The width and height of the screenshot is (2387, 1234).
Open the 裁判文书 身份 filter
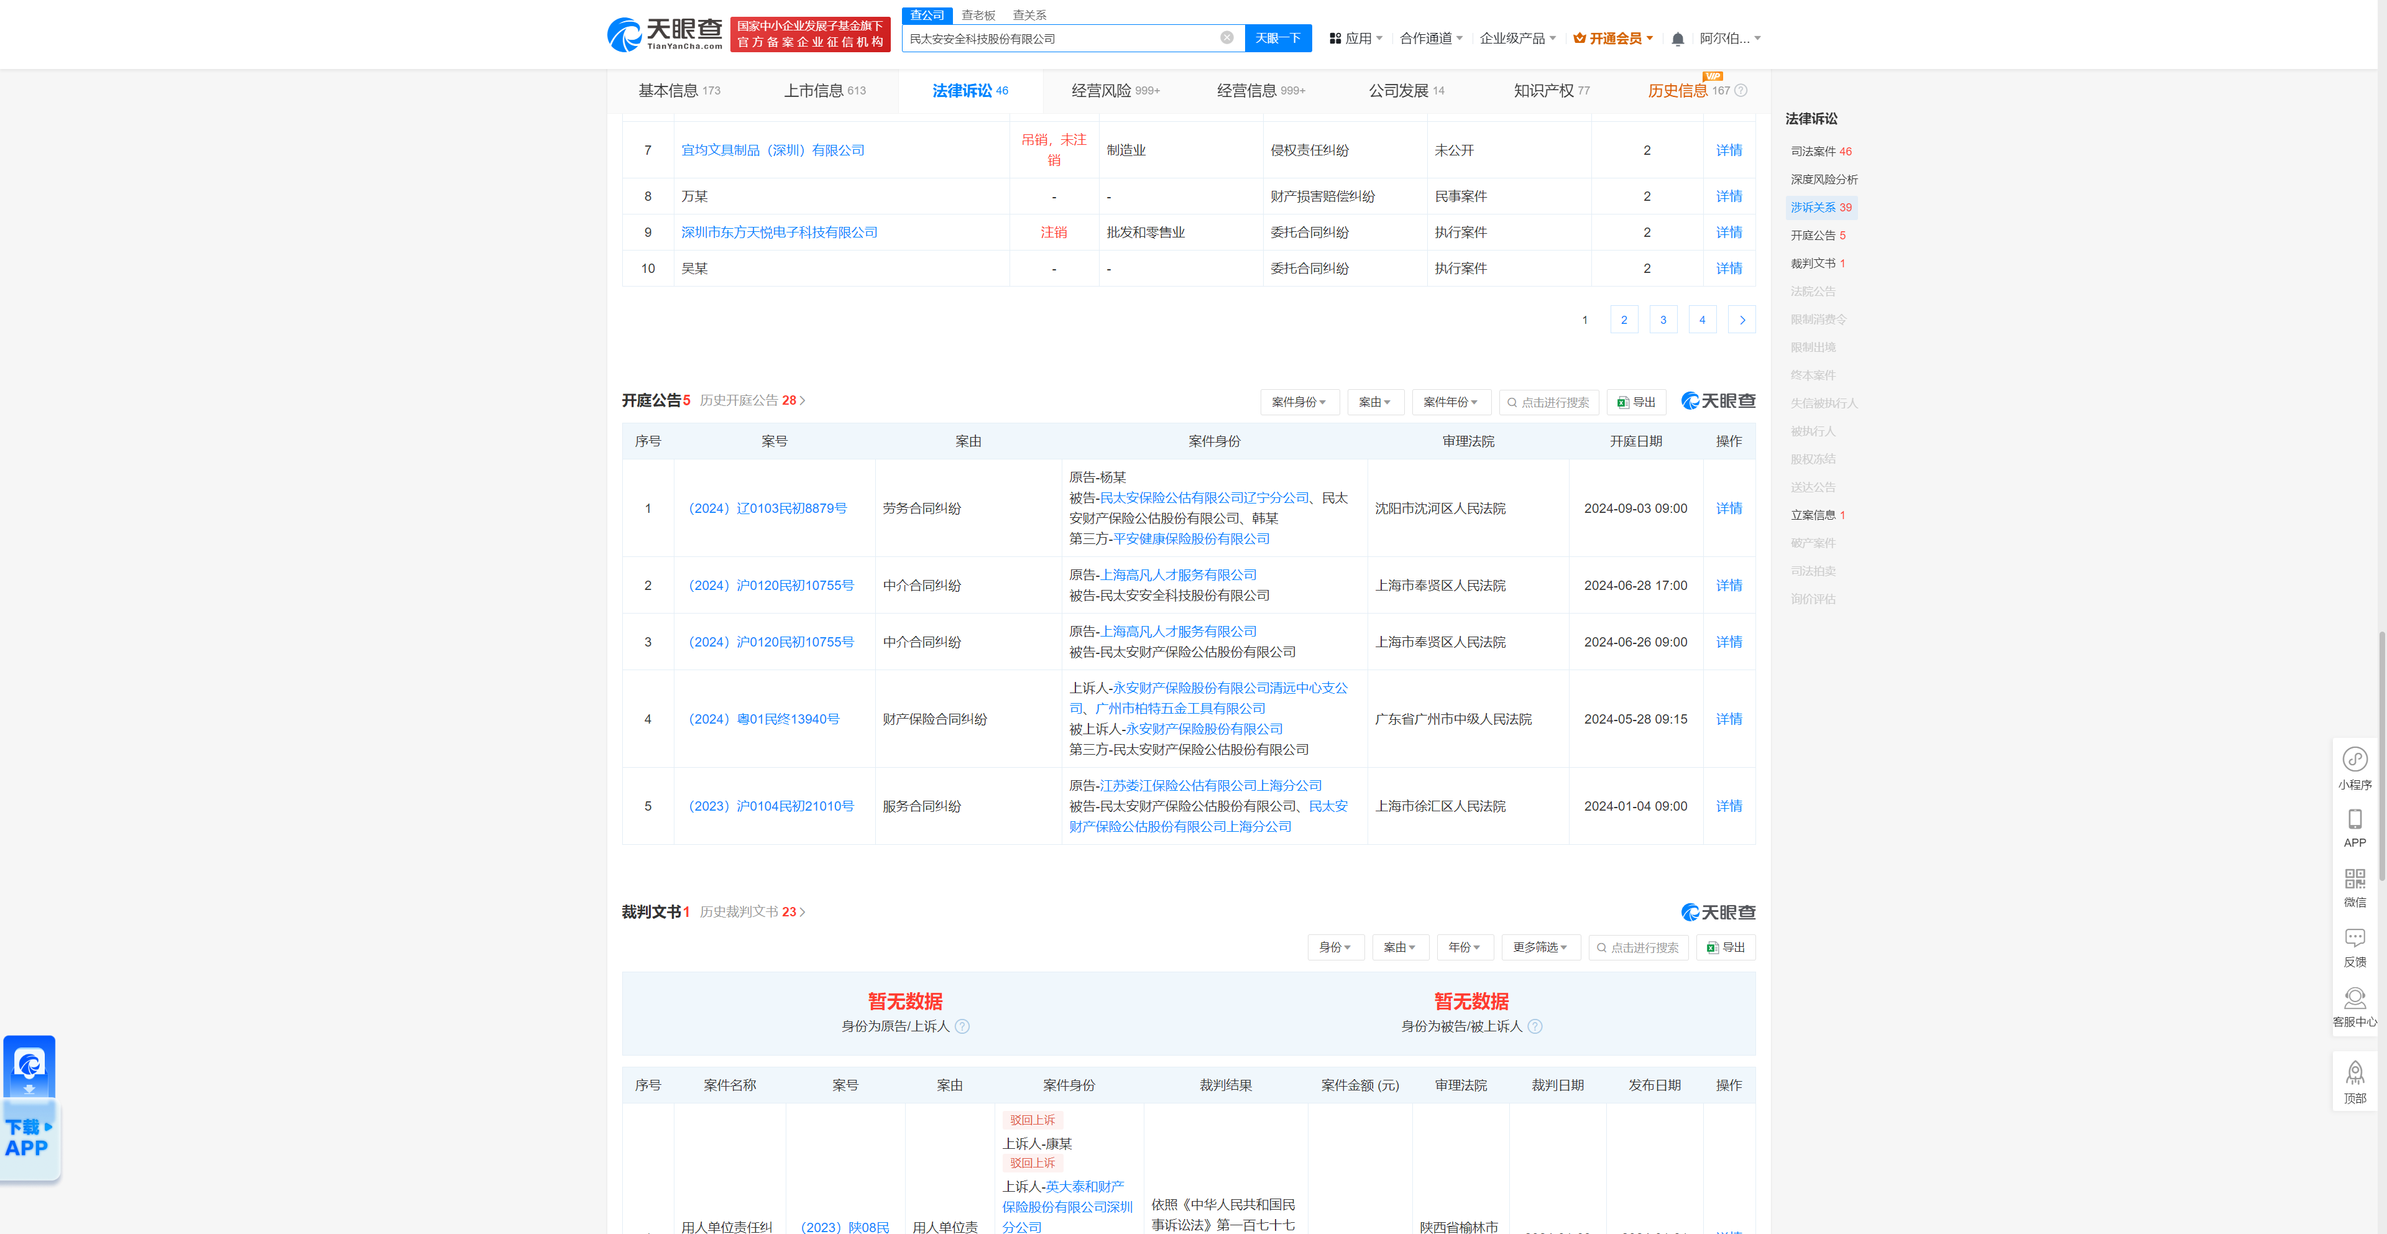1335,948
